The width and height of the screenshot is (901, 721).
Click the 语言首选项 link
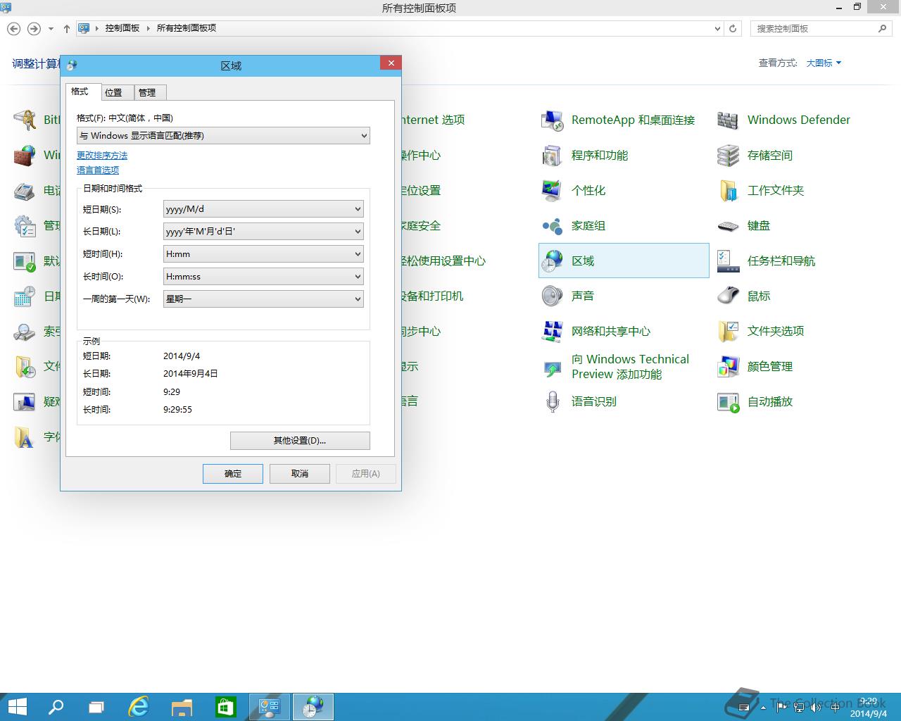point(98,170)
